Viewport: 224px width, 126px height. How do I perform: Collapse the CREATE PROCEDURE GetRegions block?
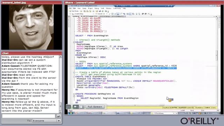(x=74, y=94)
